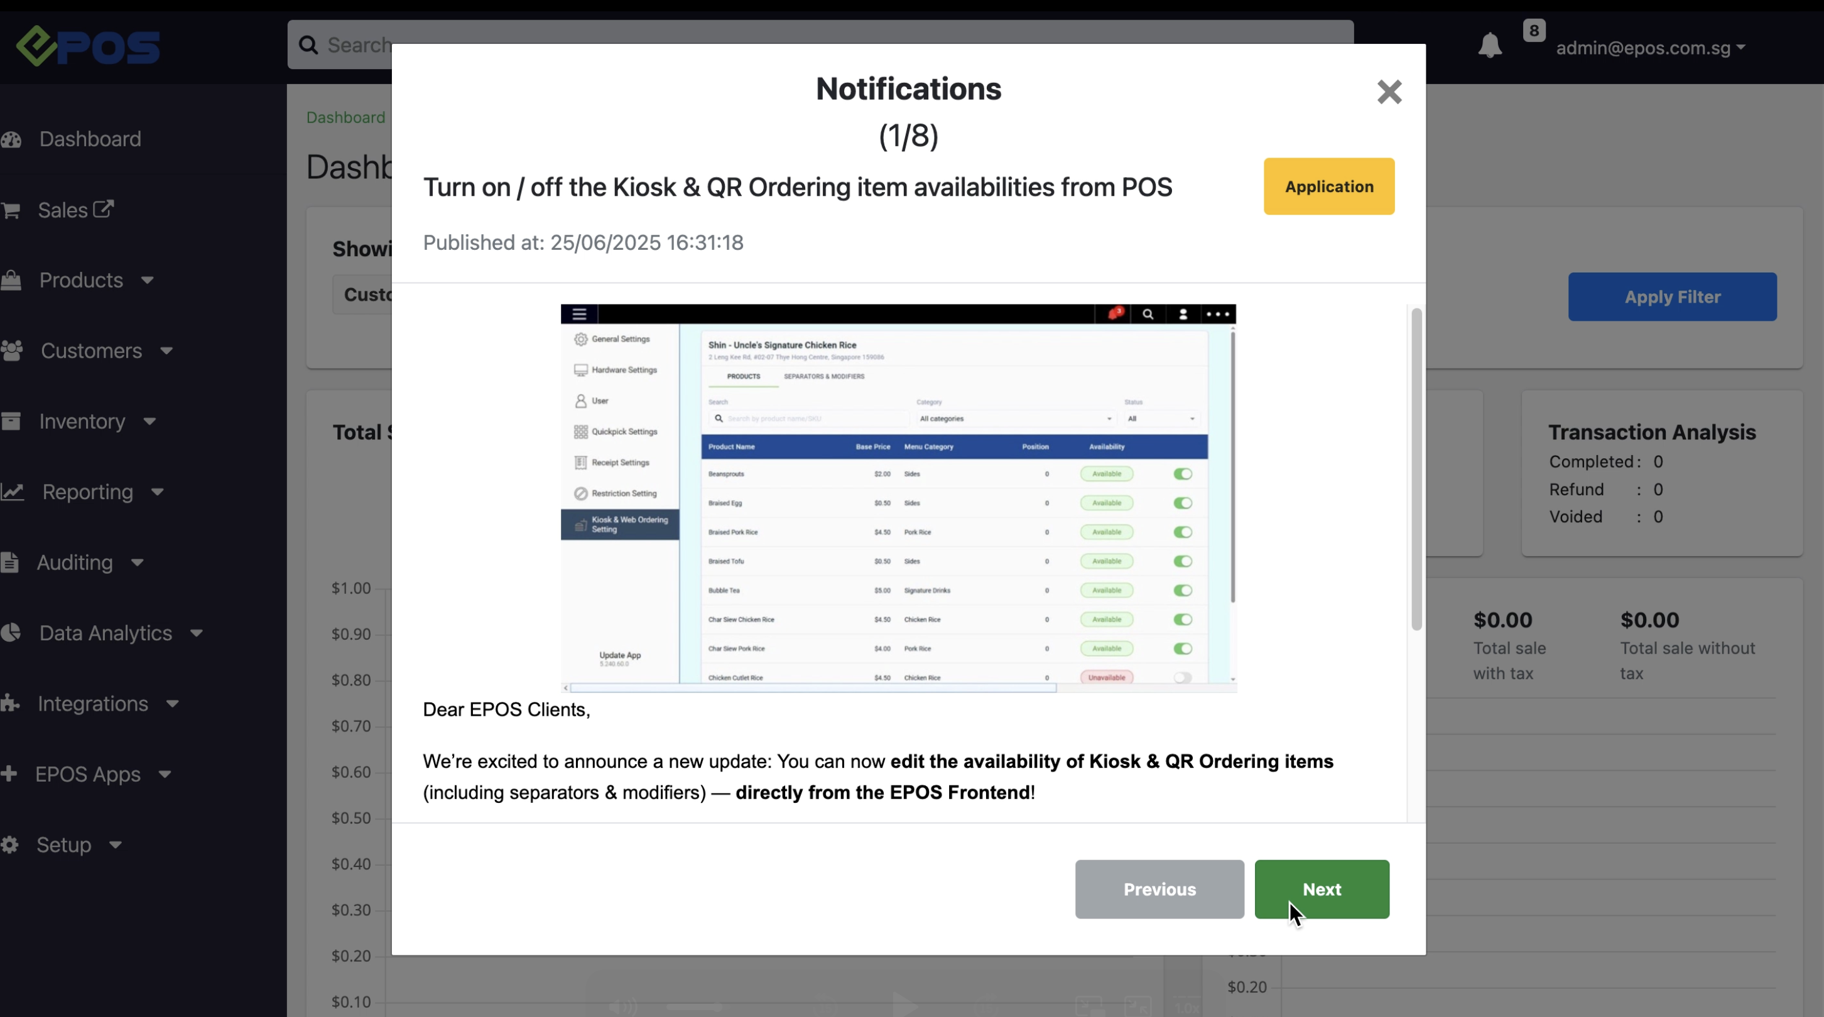This screenshot has width=1824, height=1017.
Task: Expand the Data Analytics menu arrow
Action: (x=197, y=633)
